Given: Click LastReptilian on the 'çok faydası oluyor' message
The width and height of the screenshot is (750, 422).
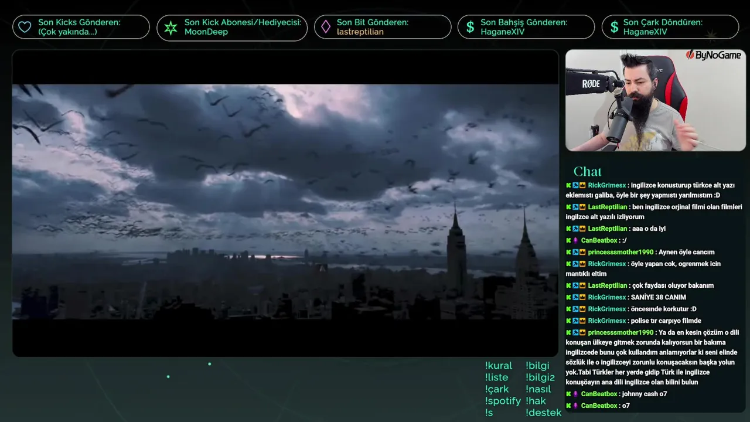Looking at the screenshot, I should pos(608,285).
